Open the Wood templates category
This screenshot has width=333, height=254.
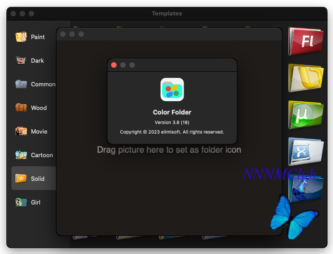tap(34, 108)
